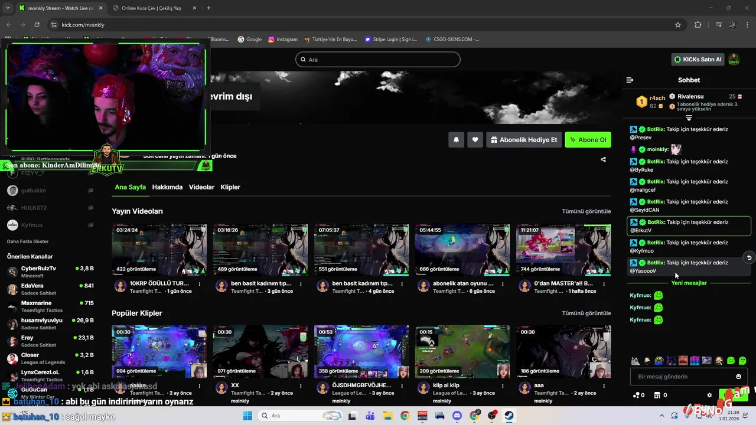Open a new browser tab
756x425 pixels.
tap(208, 8)
